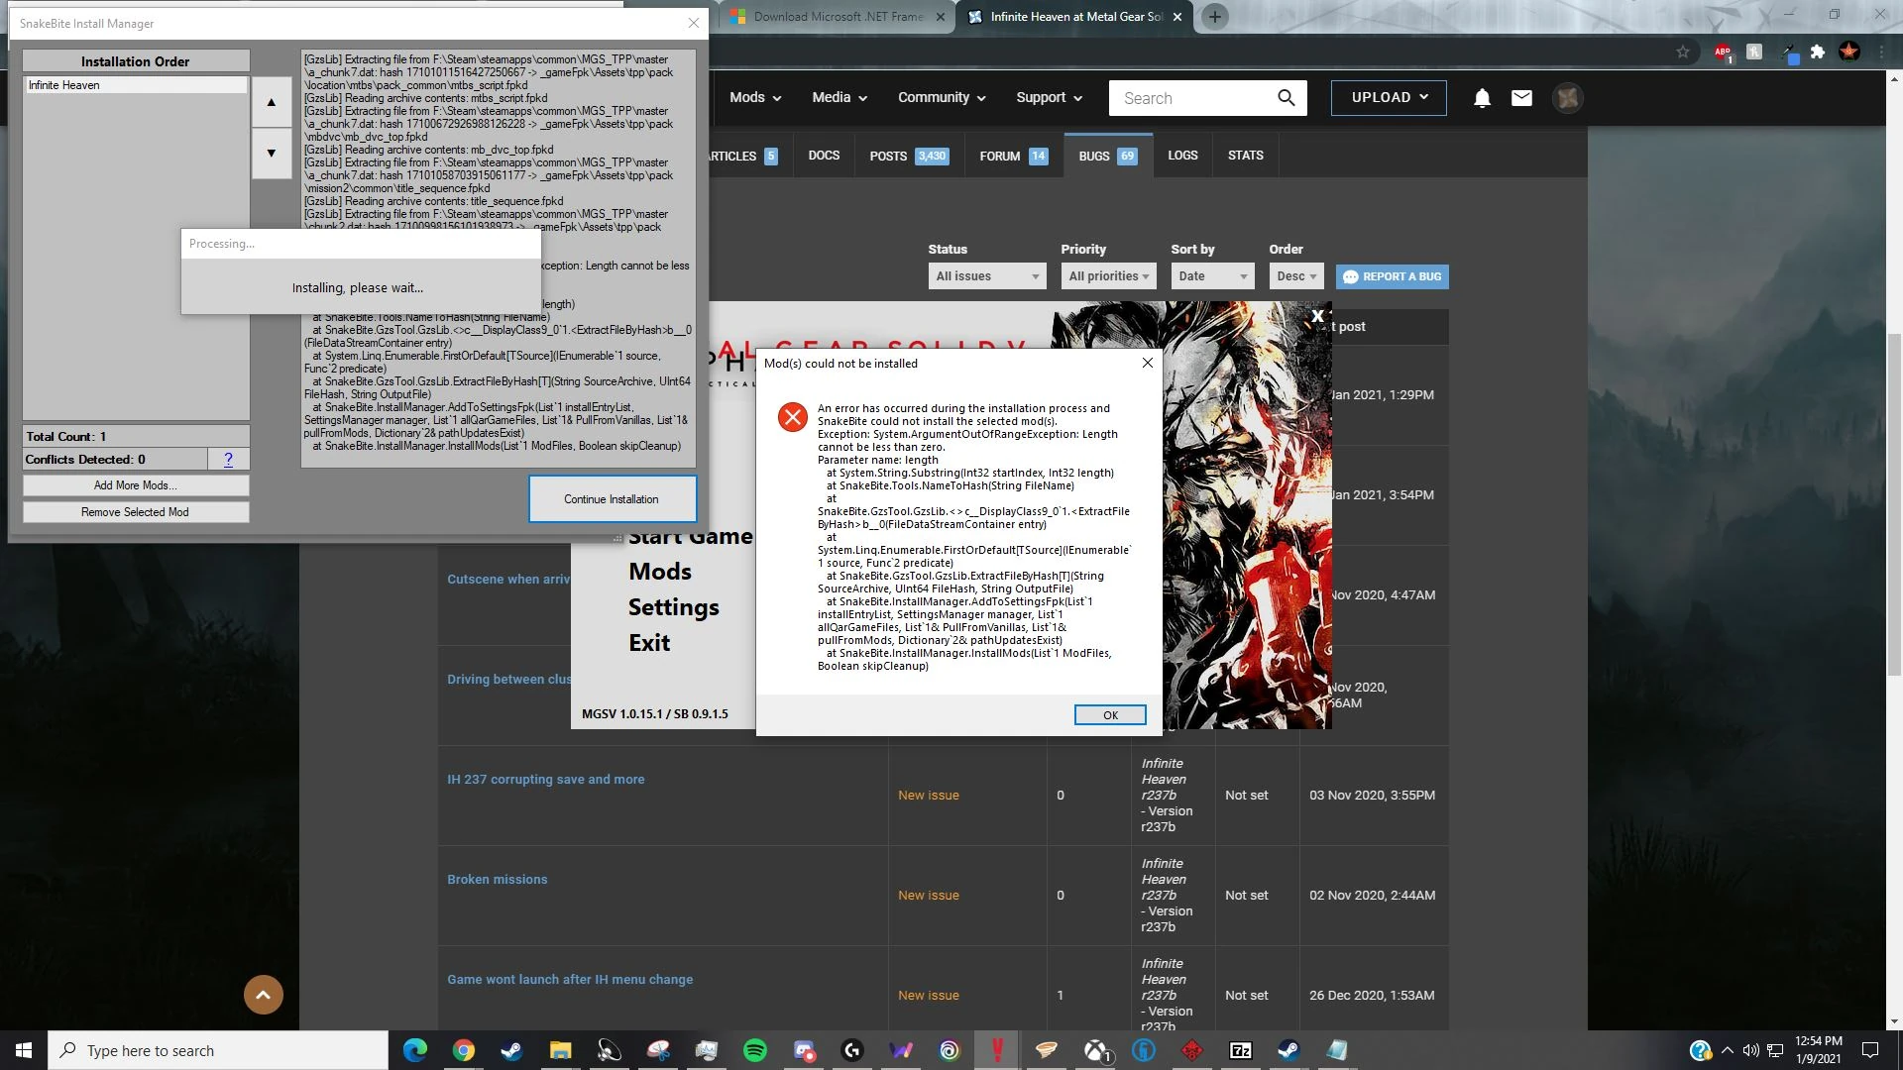Open 'Game wont launch after IH menu change'

[x=570, y=980]
